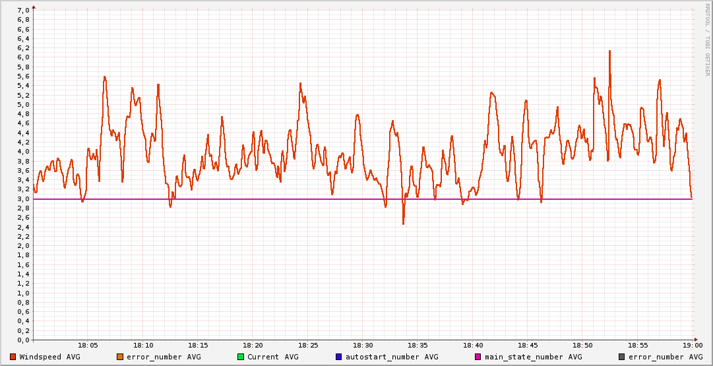Image resolution: width=713 pixels, height=366 pixels.
Task: Click the magenta main_state_number legend swatch
Action: click(x=478, y=357)
